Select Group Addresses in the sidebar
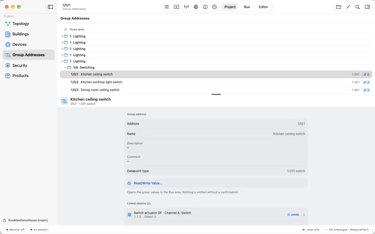Viewport: 375px width, 234px height. [x=29, y=55]
